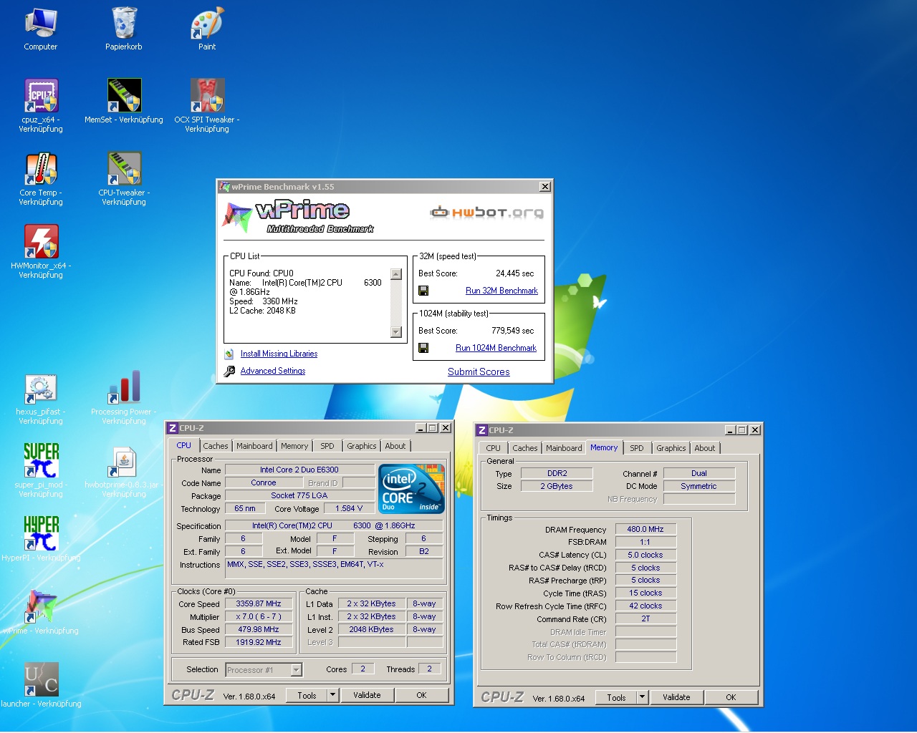
Task: Select the HWMonitor_x64 shortcut icon
Action: pos(41,242)
